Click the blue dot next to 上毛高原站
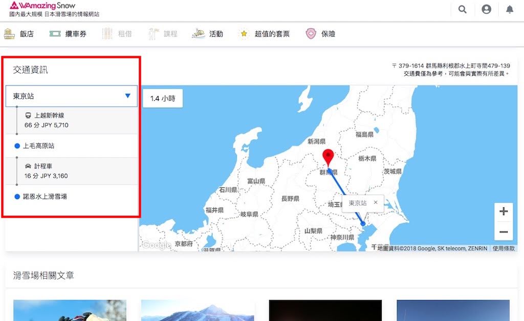Viewport: 524px width, 321px height. (17, 146)
